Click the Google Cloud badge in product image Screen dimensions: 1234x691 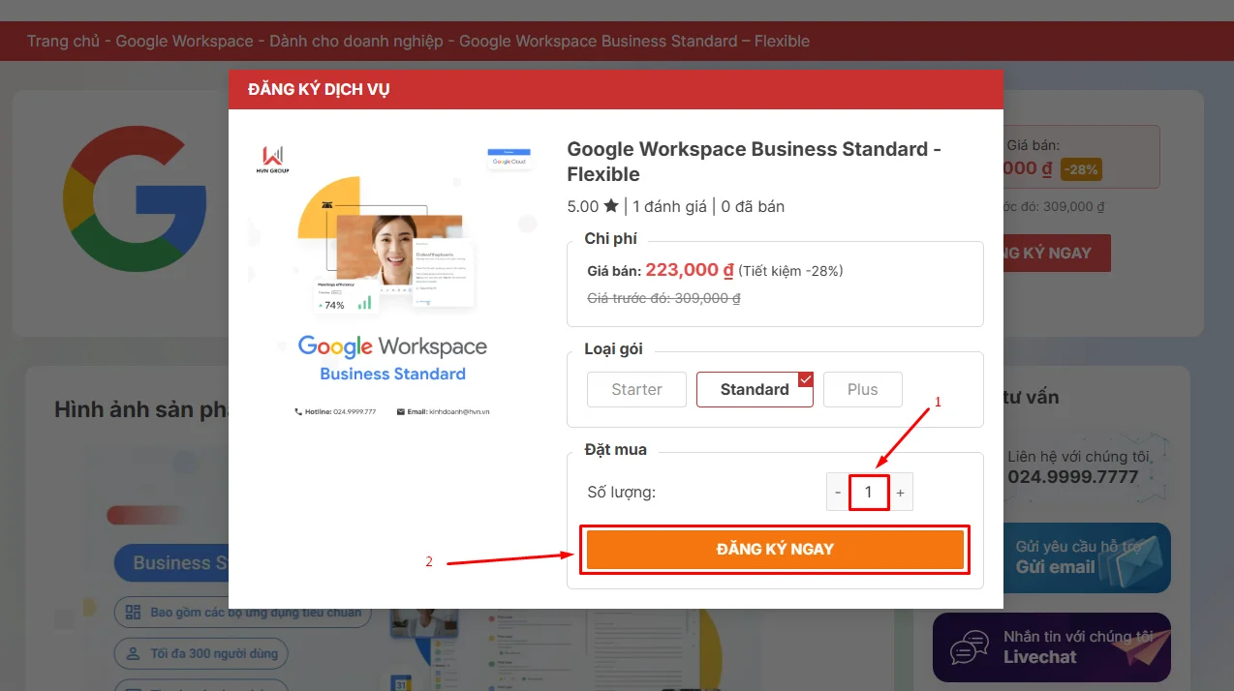point(509,159)
